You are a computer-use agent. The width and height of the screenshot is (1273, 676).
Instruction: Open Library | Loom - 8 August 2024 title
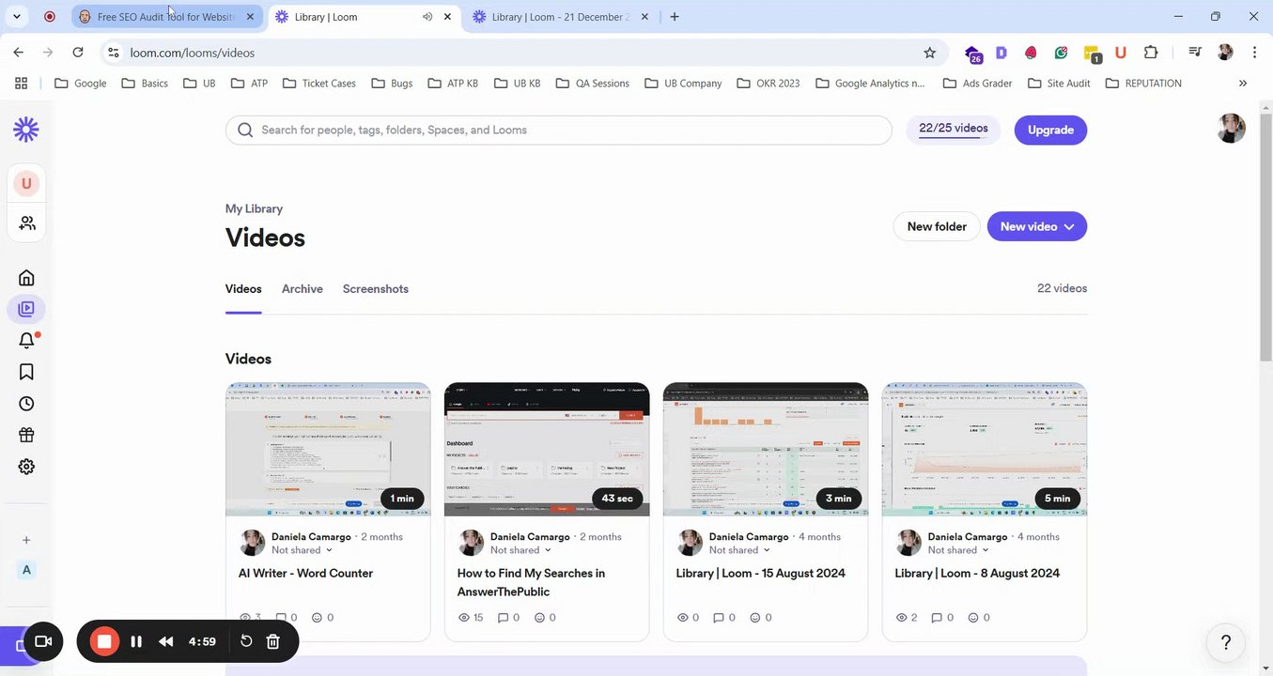click(977, 573)
